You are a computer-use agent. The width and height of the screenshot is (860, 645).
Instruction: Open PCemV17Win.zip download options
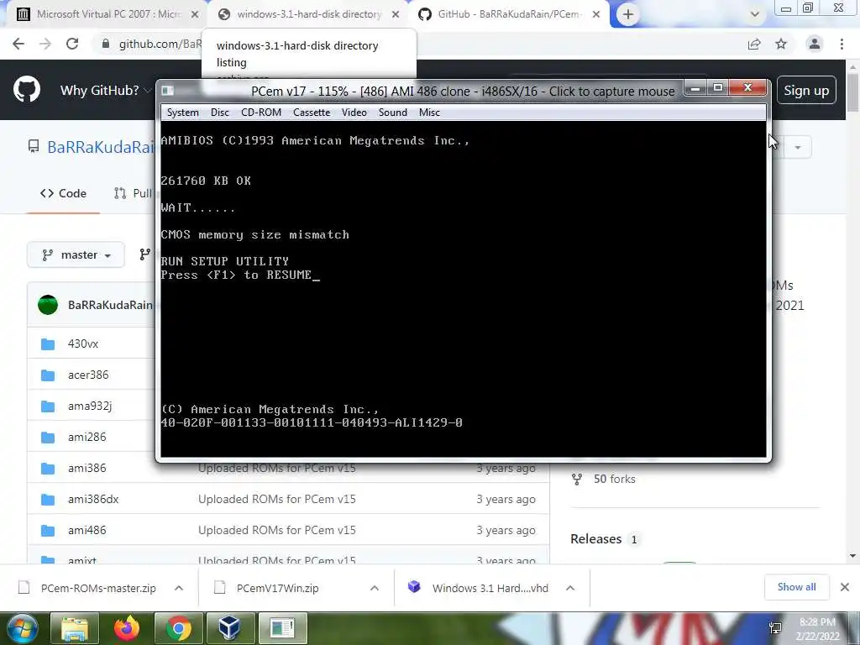[375, 588]
